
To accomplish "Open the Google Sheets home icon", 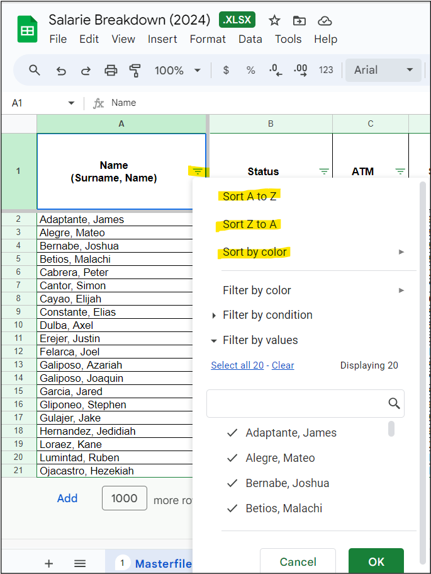I will coord(28,29).
